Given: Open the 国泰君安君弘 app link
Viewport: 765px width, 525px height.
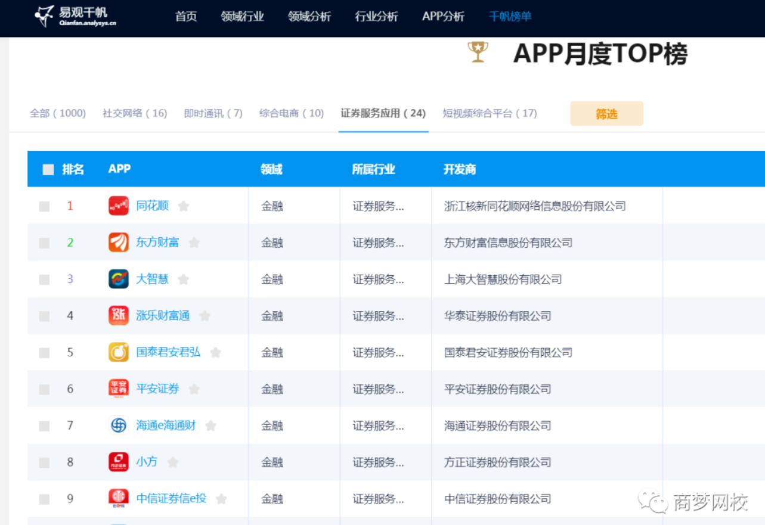Looking at the screenshot, I should click(169, 352).
